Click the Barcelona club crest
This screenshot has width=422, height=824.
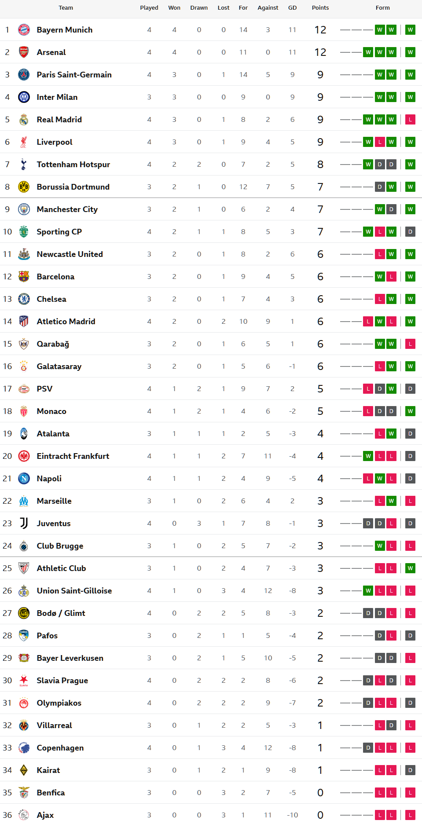(24, 277)
